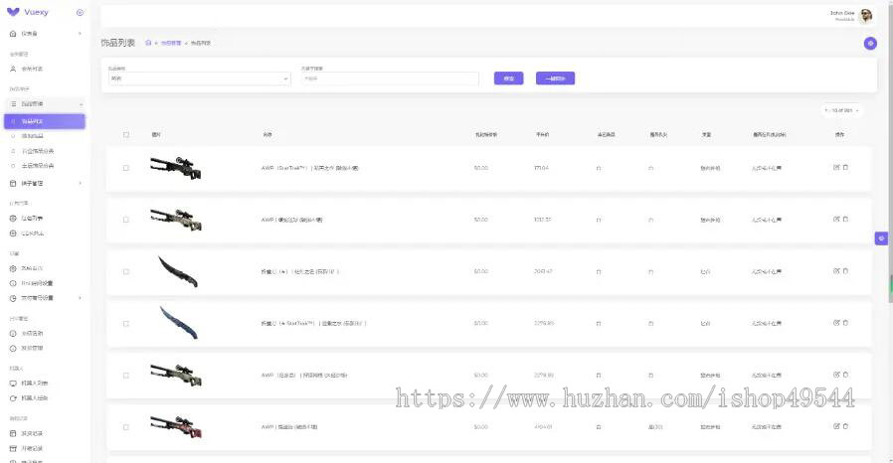
Task: Check the souvenir AWP row checkbox
Action: click(126, 376)
